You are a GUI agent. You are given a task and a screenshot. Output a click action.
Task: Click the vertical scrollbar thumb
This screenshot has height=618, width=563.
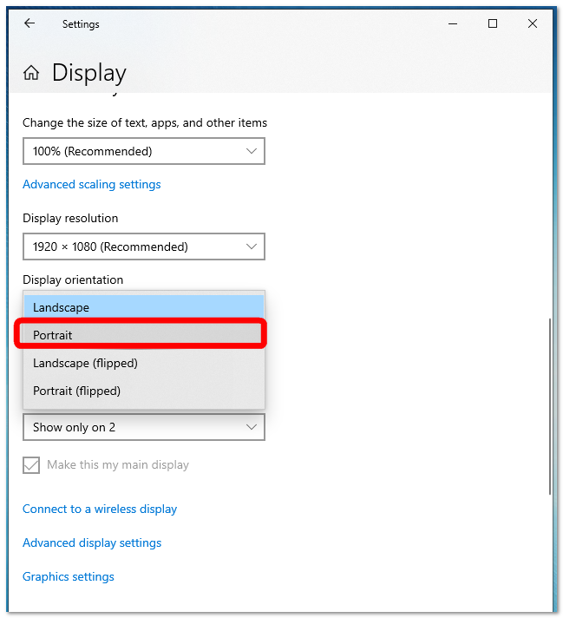(x=550, y=406)
